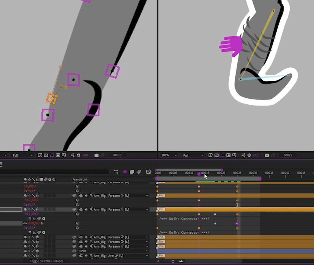Screen dimensions: 314x265
Task: Click Toggle Switches / Modes button
Action: click(x=47, y=261)
